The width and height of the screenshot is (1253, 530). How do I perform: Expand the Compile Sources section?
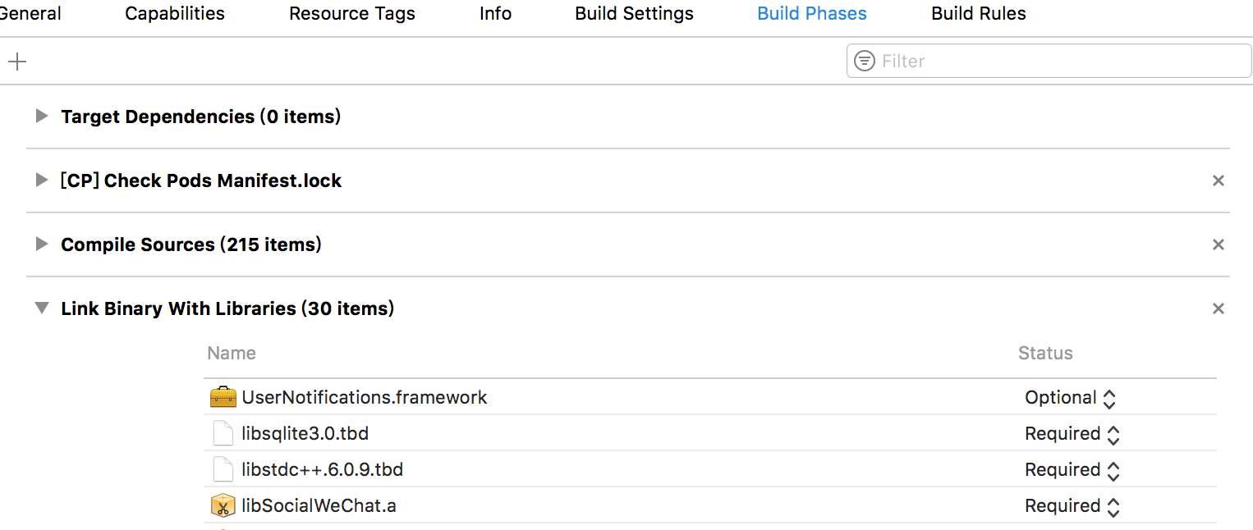click(42, 244)
